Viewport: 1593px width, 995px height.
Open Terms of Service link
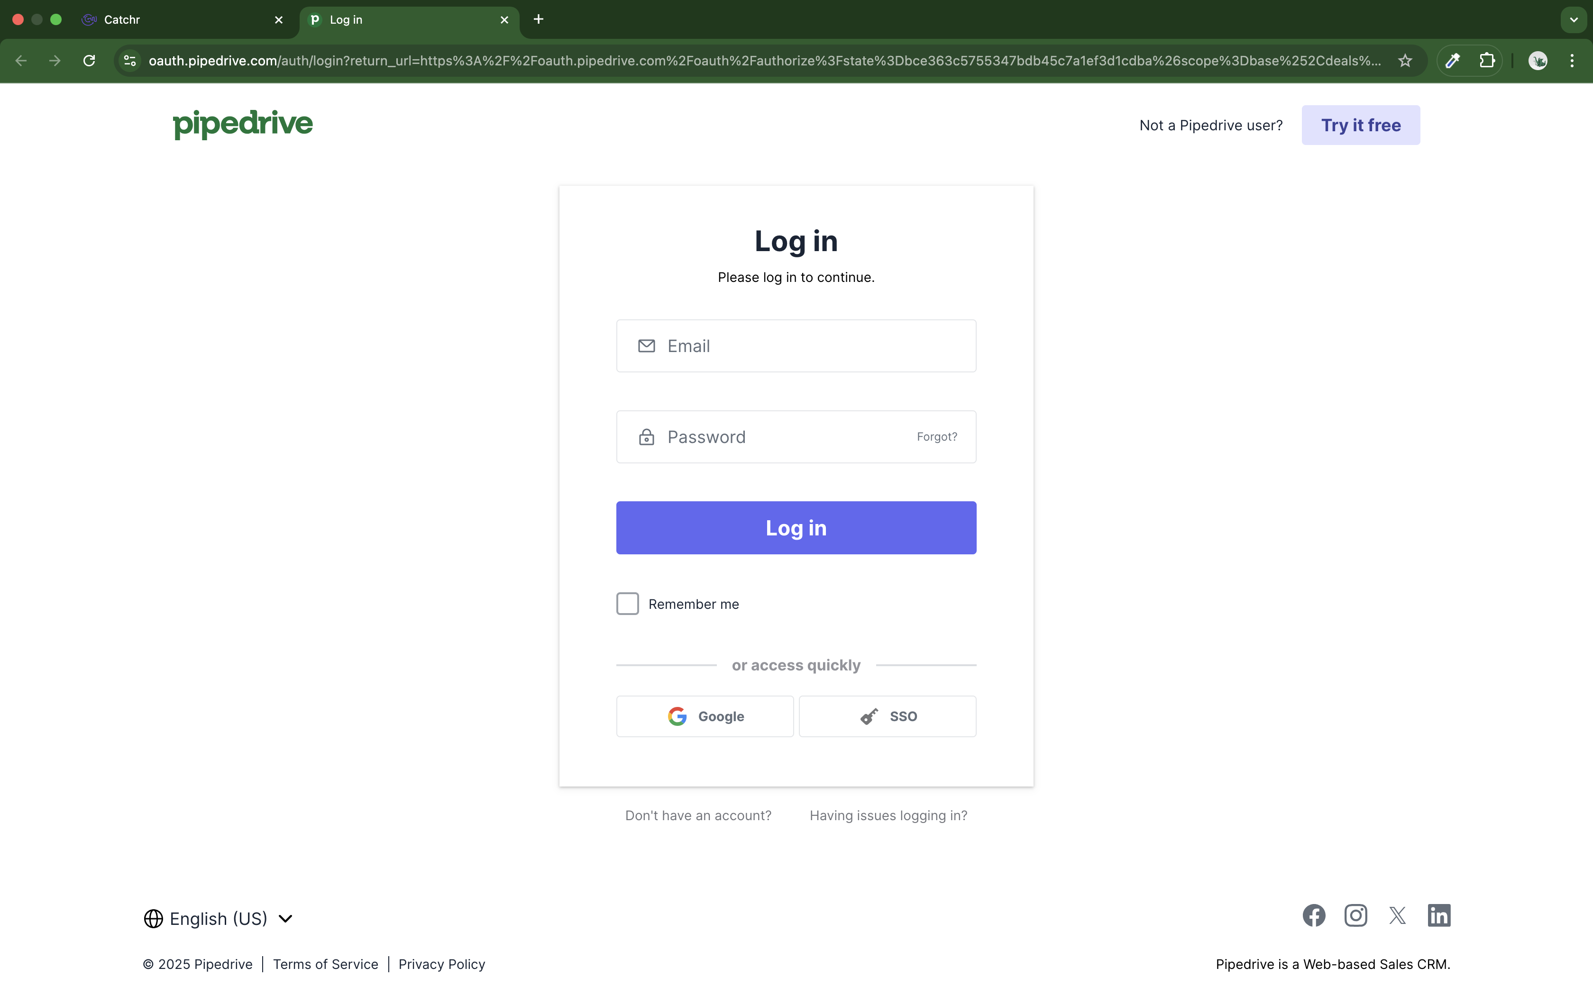pos(325,964)
